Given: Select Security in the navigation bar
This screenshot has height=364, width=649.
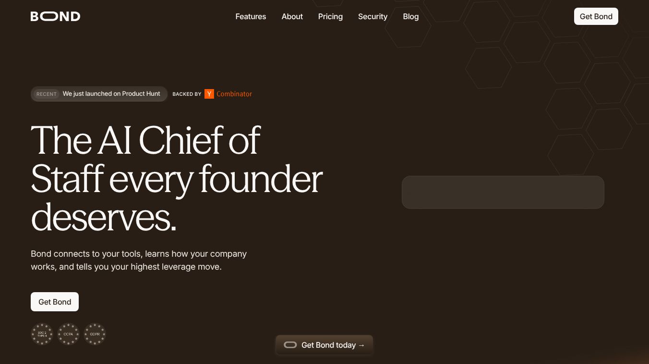Looking at the screenshot, I should click(x=373, y=16).
